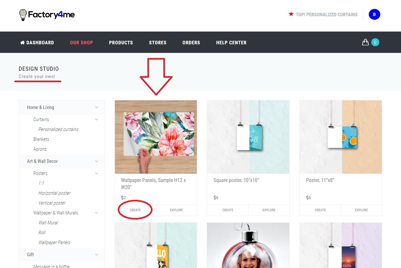Collapse the Gift category chevron
Viewport: 401px width, 268px height.
(97, 255)
